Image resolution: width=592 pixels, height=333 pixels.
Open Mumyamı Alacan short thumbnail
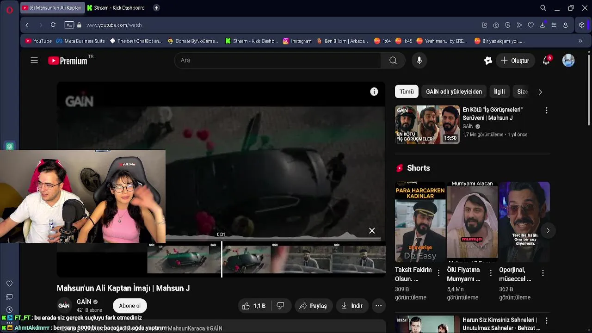click(472, 222)
